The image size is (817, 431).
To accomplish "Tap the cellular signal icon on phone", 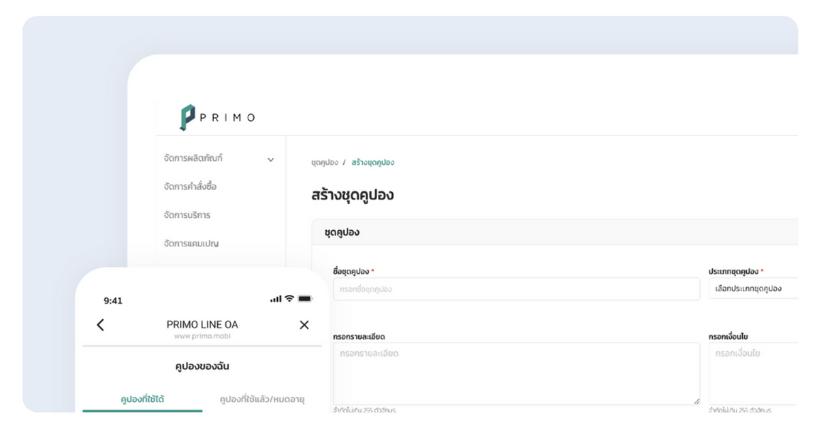I will 276,299.
